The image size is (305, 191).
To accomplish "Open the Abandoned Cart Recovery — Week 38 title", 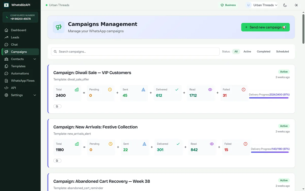I will click(102, 181).
